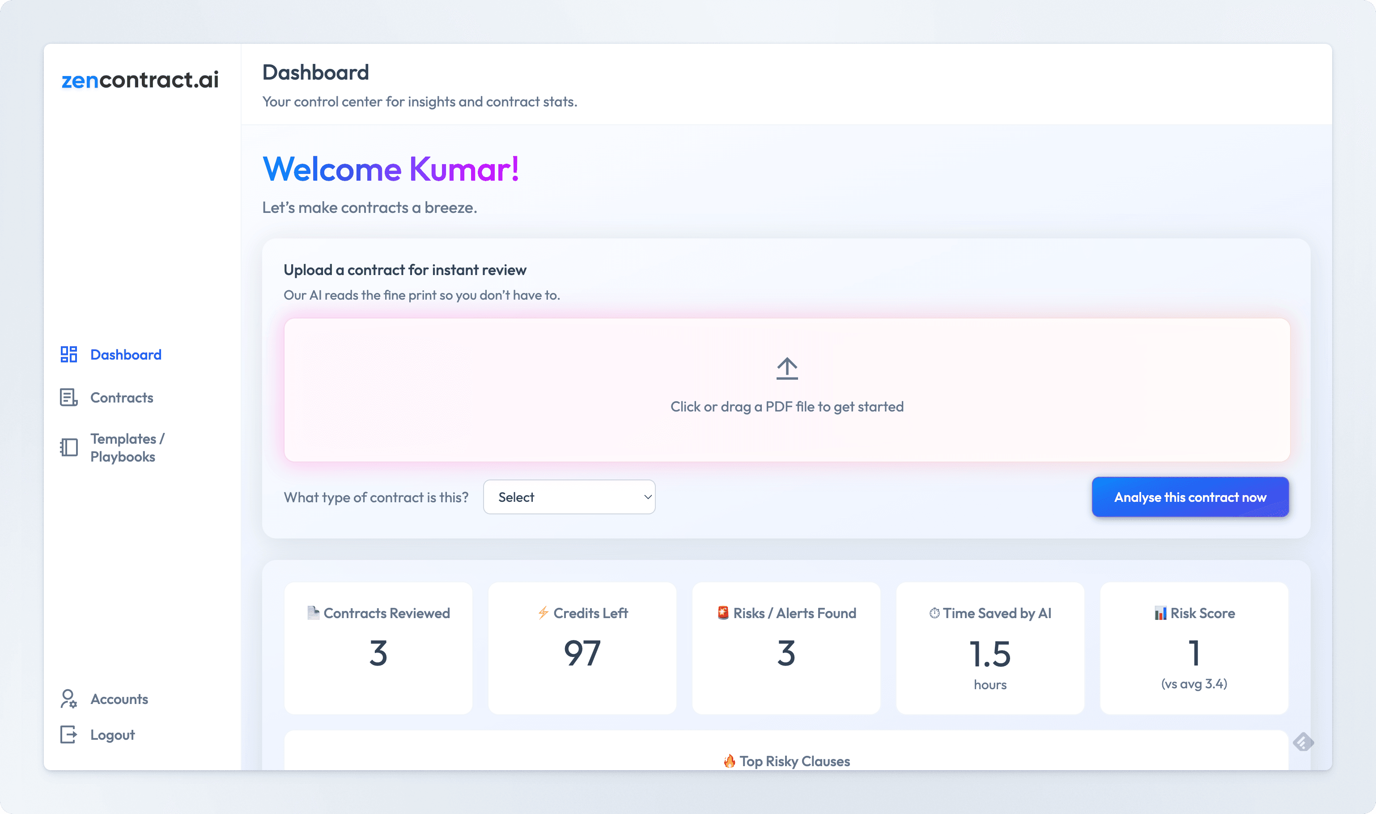
Task: Switch to the Dashboard navigation entry
Action: point(126,354)
